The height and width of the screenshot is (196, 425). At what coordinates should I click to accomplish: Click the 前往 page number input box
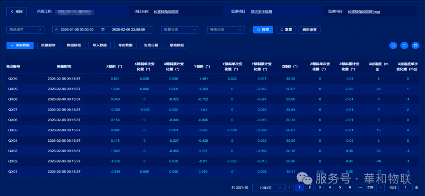pyautogui.click(x=405, y=187)
